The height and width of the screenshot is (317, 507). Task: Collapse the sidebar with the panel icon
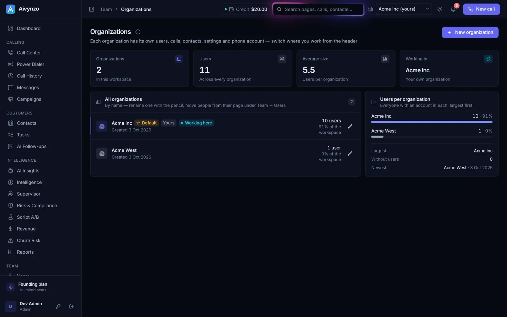92,9
